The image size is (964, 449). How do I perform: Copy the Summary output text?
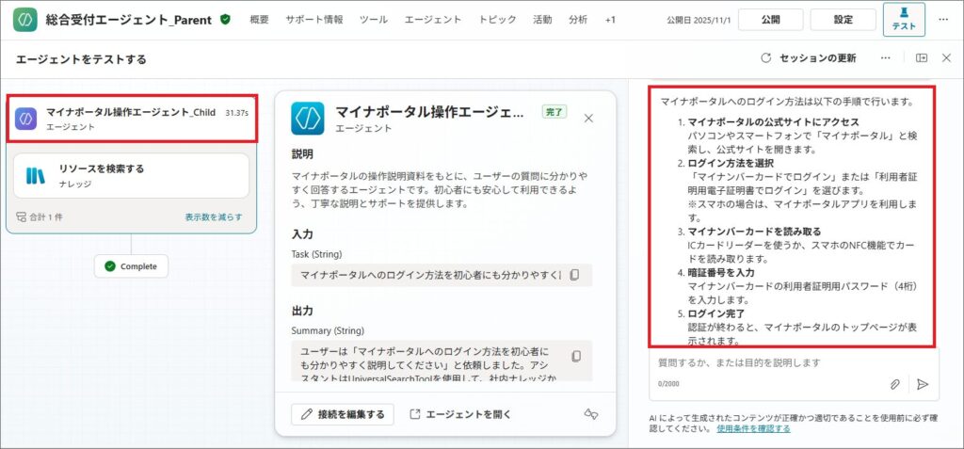coord(575,356)
